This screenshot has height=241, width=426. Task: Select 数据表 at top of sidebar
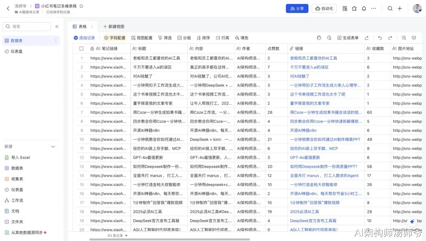tap(31, 41)
